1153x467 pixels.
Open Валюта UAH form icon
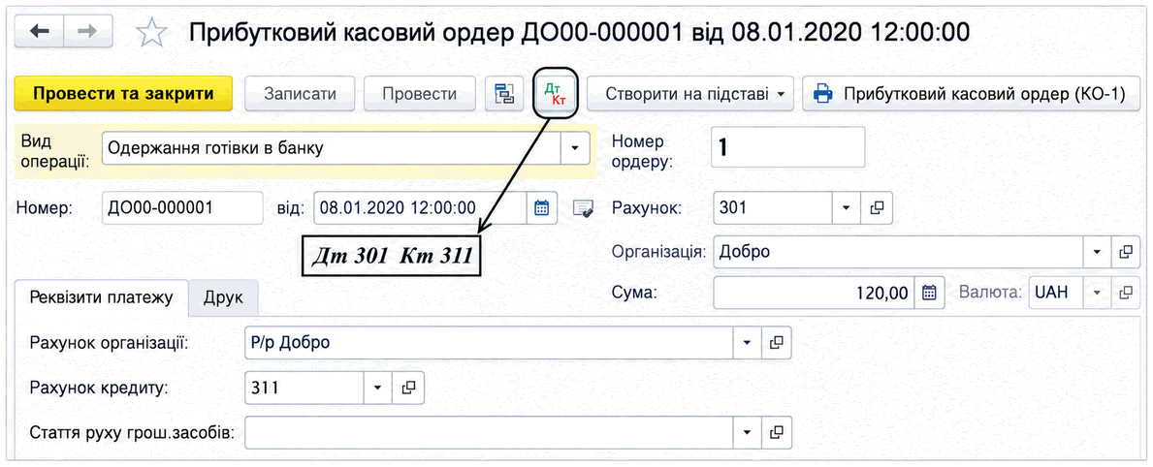coord(1125,293)
